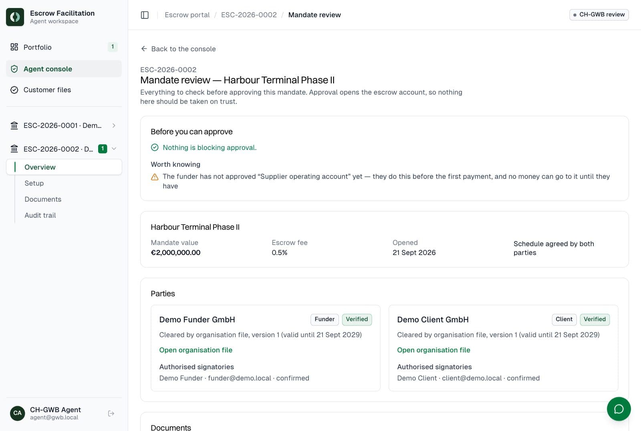The width and height of the screenshot is (641, 431).
Task: Click the bank icon for ESC-2026-0001
Action: [x=14, y=125]
